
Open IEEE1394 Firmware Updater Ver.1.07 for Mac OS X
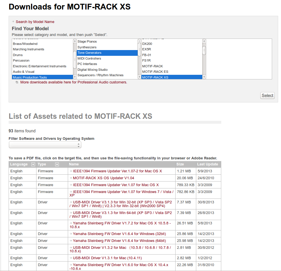[116, 185]
